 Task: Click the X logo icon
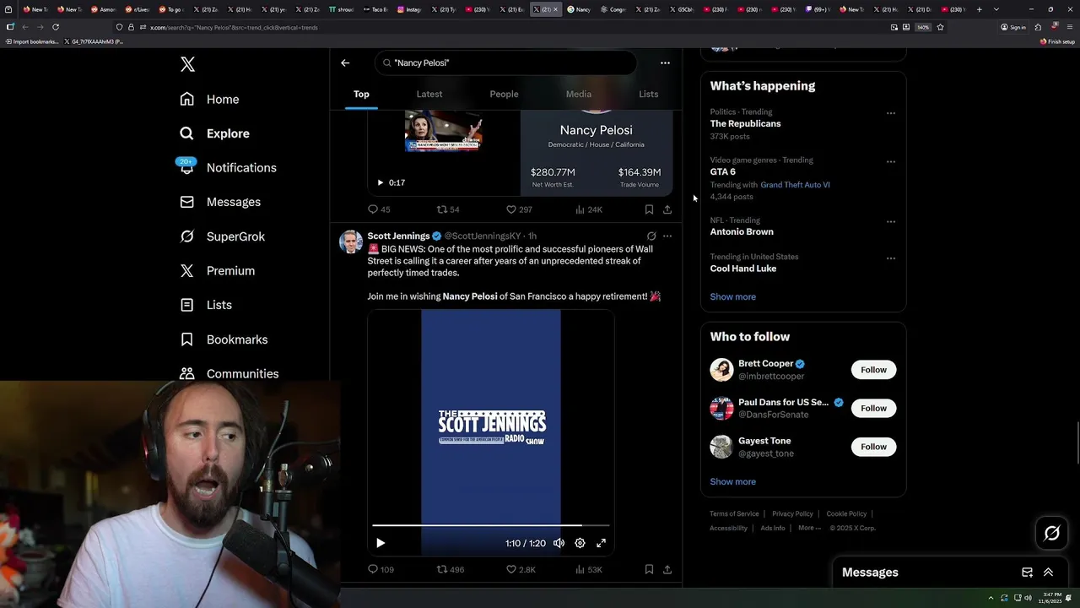pyautogui.click(x=187, y=64)
